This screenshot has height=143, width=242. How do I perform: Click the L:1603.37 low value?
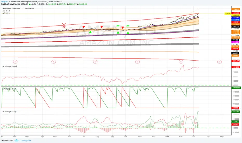72,4
